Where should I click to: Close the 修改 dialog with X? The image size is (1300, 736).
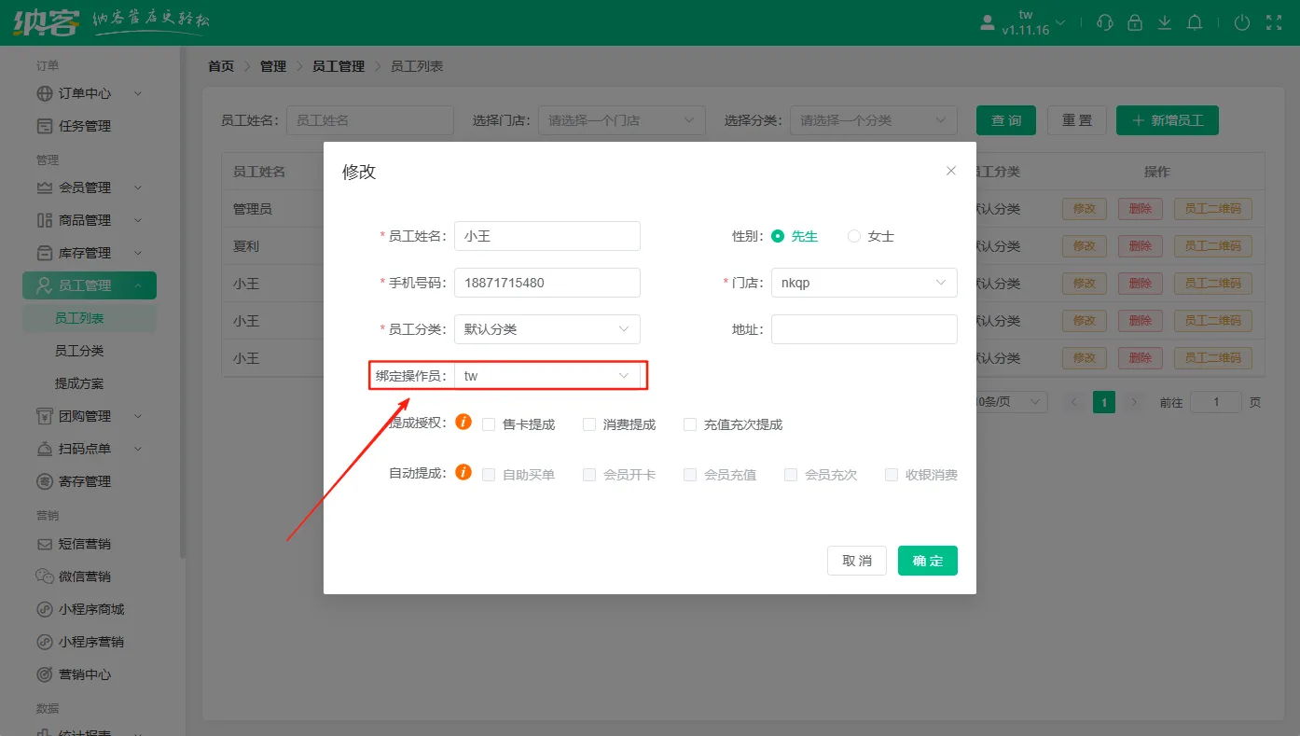(951, 171)
